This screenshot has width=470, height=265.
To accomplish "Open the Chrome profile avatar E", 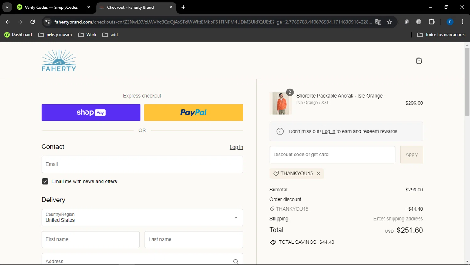I will tap(450, 22).
